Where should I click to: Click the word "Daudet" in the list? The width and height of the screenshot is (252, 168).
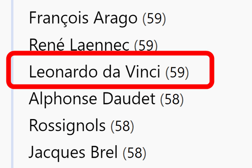coord(129,98)
